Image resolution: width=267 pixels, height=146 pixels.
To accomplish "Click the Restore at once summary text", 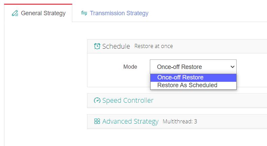I will point(154,46).
